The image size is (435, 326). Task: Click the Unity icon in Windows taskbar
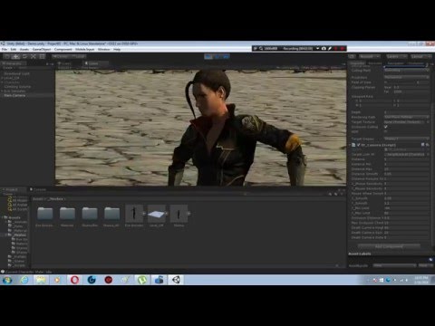(x=176, y=280)
